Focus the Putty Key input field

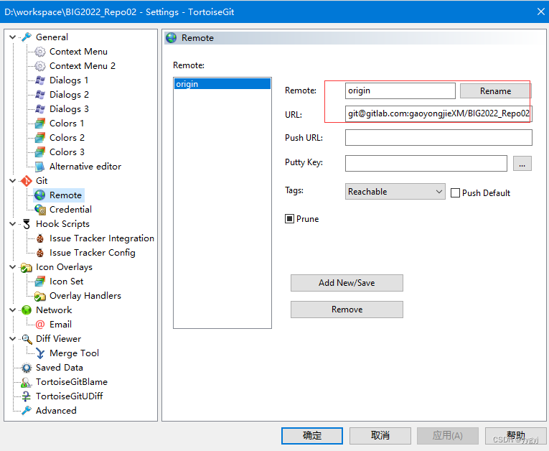click(x=426, y=164)
